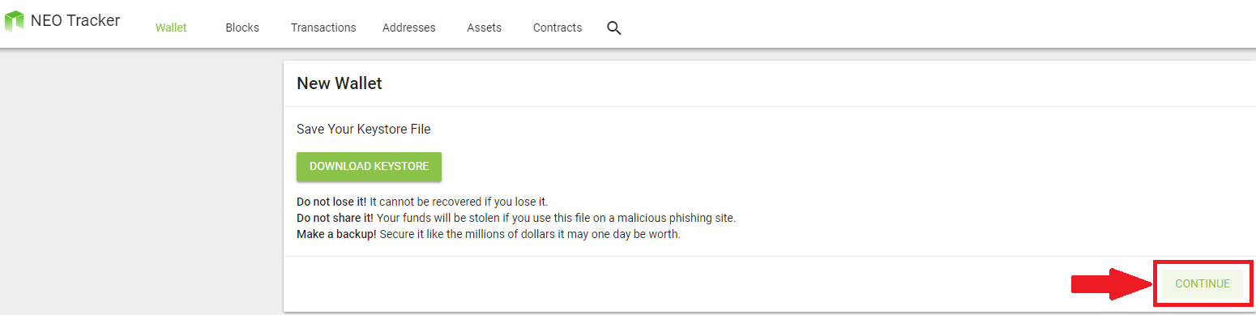Click the New Wallet heading
The image size is (1256, 315).
pyautogui.click(x=340, y=83)
